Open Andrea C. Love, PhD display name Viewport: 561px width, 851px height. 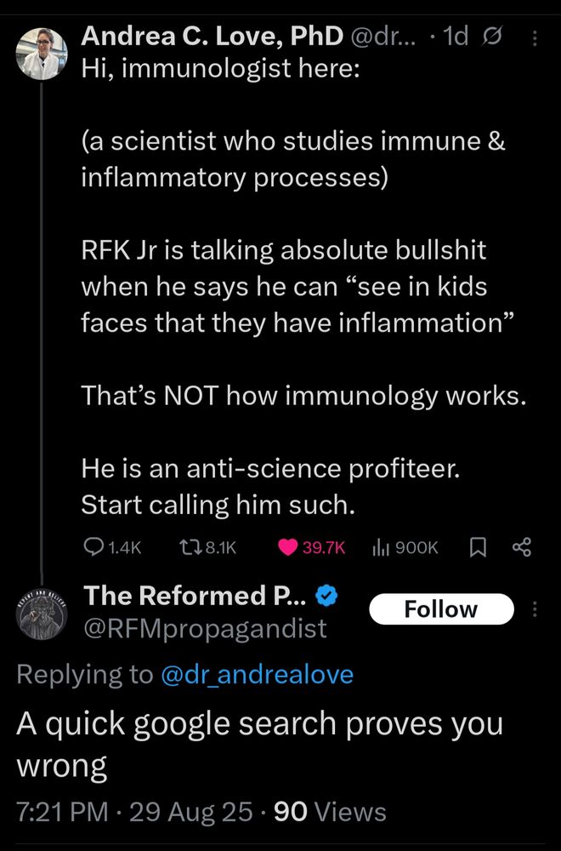click(212, 37)
